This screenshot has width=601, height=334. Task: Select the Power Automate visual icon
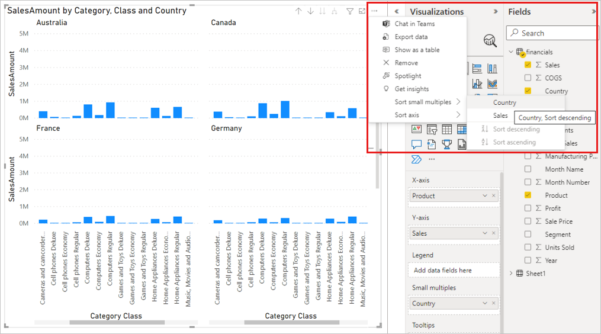tap(417, 159)
